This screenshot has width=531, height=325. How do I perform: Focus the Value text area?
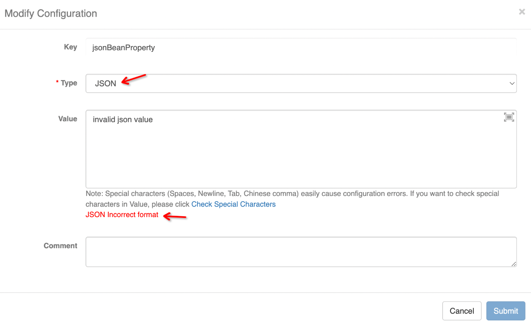301,149
